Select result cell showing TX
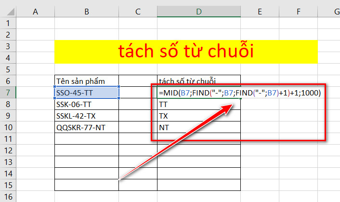 click(199, 115)
